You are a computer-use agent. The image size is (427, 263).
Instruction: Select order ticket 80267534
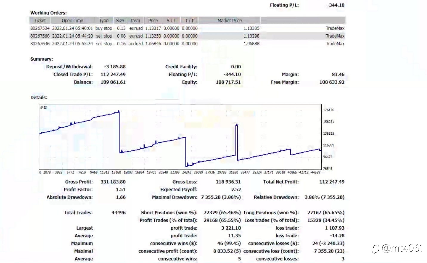coord(40,28)
